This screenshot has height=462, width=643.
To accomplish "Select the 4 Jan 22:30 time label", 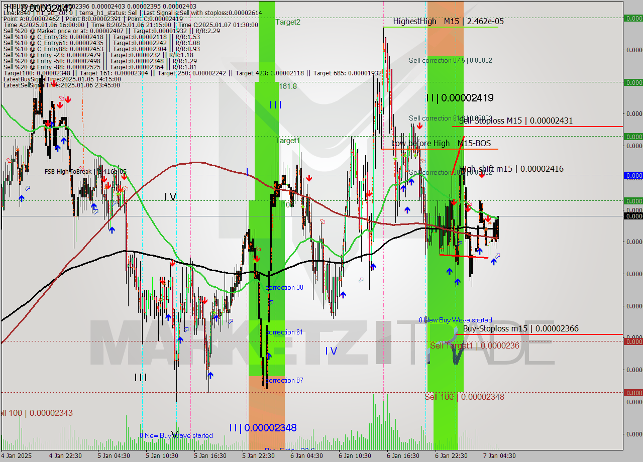I will coord(66,456).
